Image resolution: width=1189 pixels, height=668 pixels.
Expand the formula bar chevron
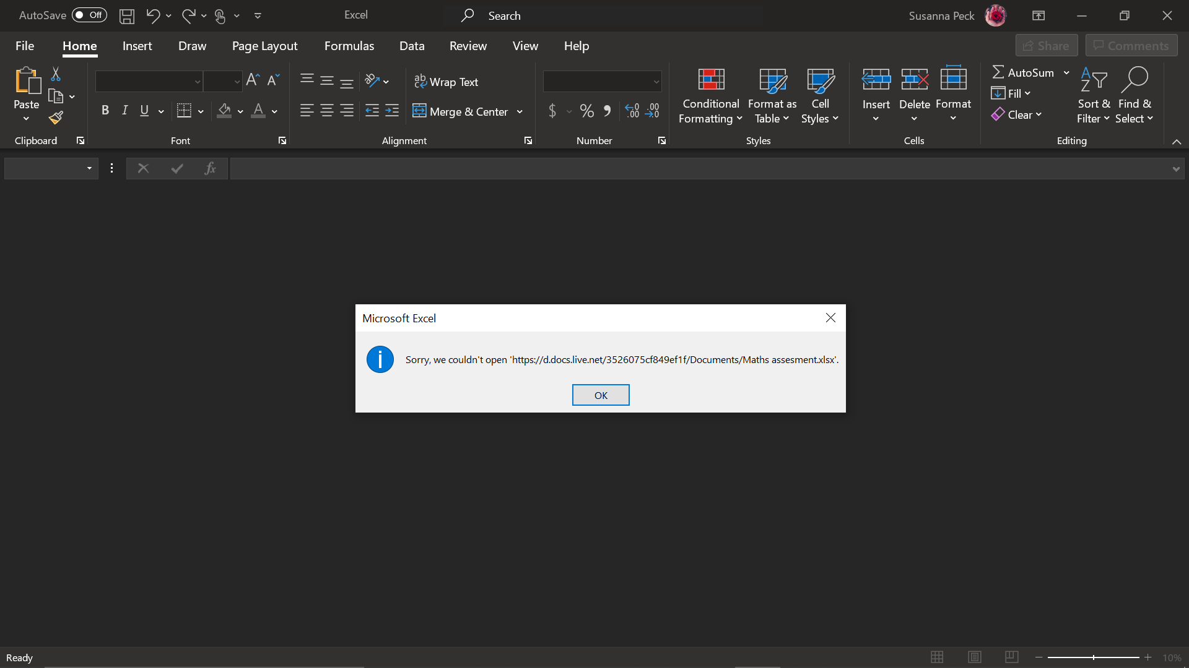(x=1175, y=169)
